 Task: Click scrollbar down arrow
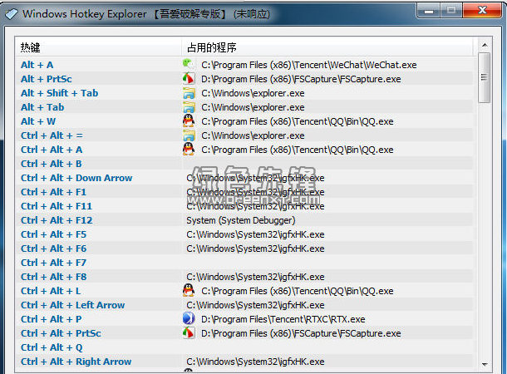click(485, 364)
